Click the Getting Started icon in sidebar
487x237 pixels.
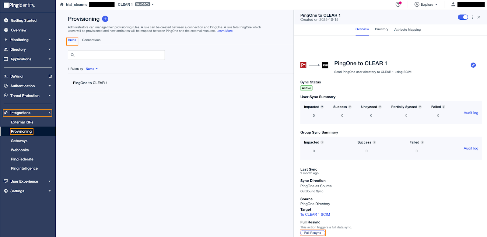6,20
